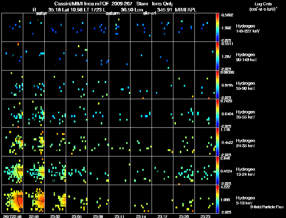286x218 pixels.
Task: Click the 23:14 time axis label
Action: click(x=141, y=217)
